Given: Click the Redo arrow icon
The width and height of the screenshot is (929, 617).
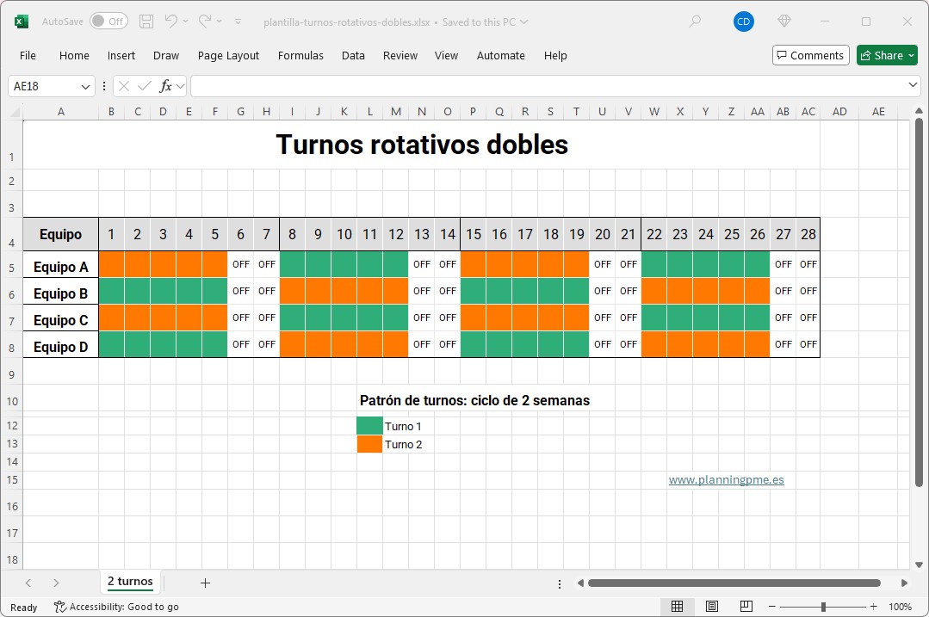Looking at the screenshot, I should point(205,22).
